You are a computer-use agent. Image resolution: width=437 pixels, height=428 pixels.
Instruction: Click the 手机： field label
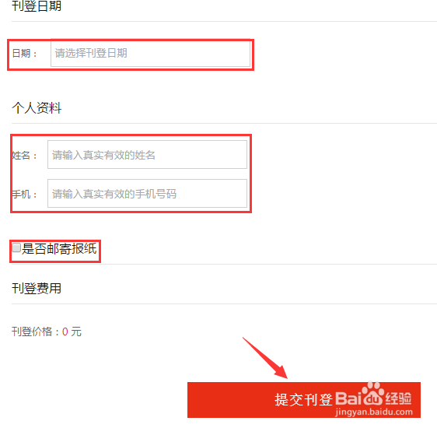(x=25, y=194)
